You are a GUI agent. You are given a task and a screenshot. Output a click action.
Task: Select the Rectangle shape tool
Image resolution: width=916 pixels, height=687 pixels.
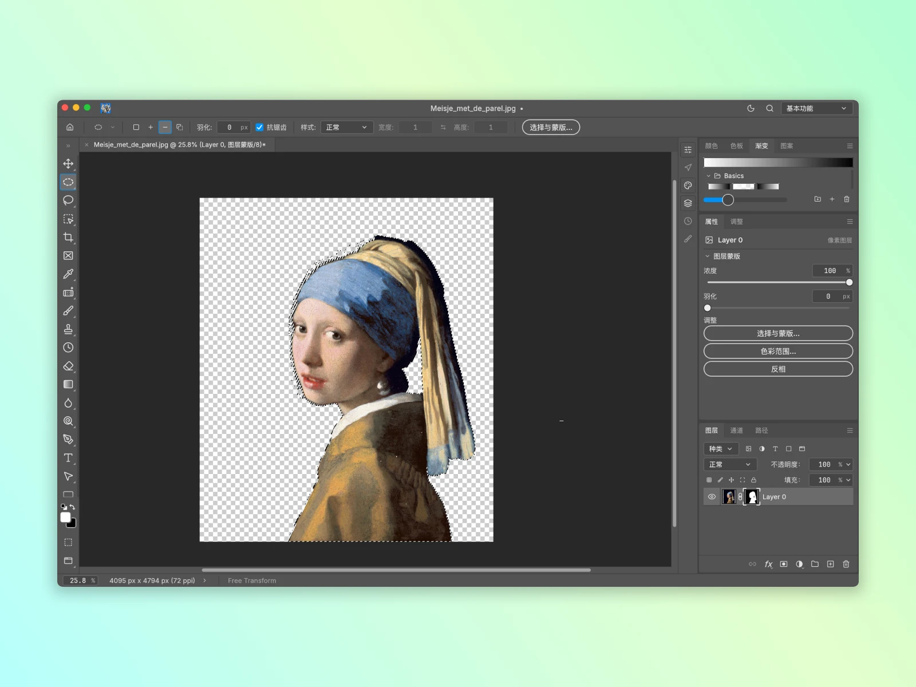pyautogui.click(x=68, y=495)
